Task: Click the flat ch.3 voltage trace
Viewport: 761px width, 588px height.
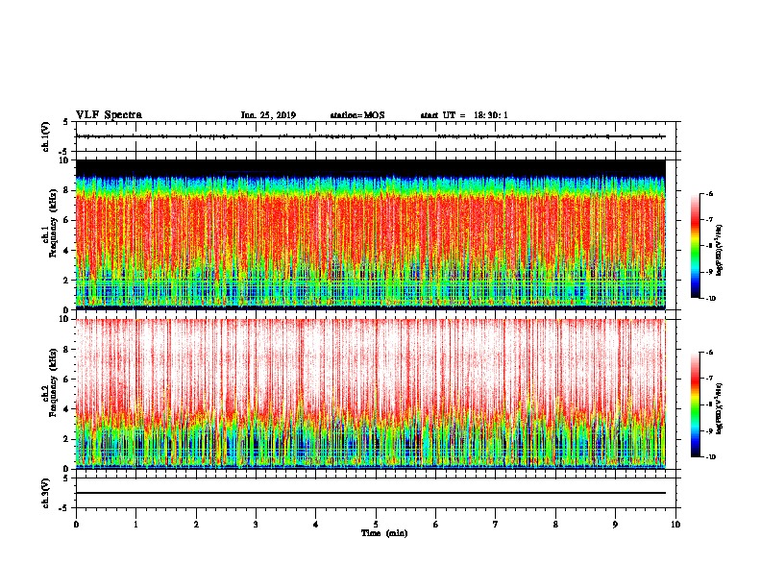Action: click(x=371, y=493)
